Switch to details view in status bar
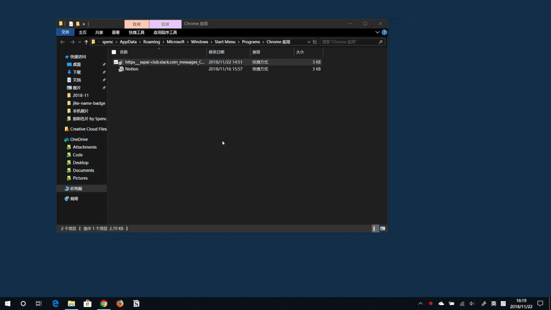The height and width of the screenshot is (310, 551). pyautogui.click(x=375, y=228)
